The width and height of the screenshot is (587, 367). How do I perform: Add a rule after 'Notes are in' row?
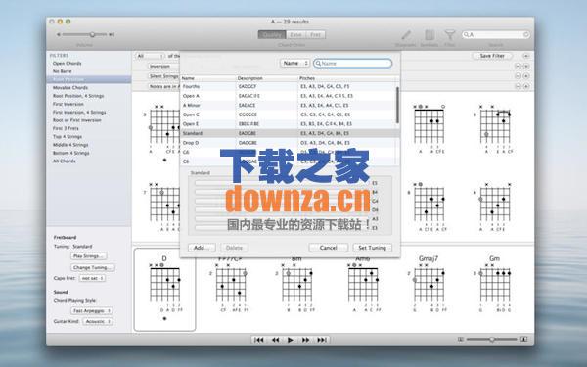526,86
